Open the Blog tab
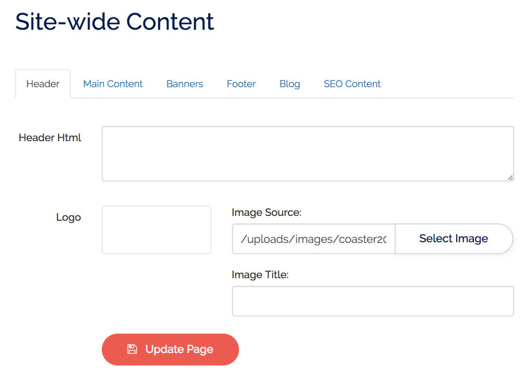 pyautogui.click(x=289, y=84)
